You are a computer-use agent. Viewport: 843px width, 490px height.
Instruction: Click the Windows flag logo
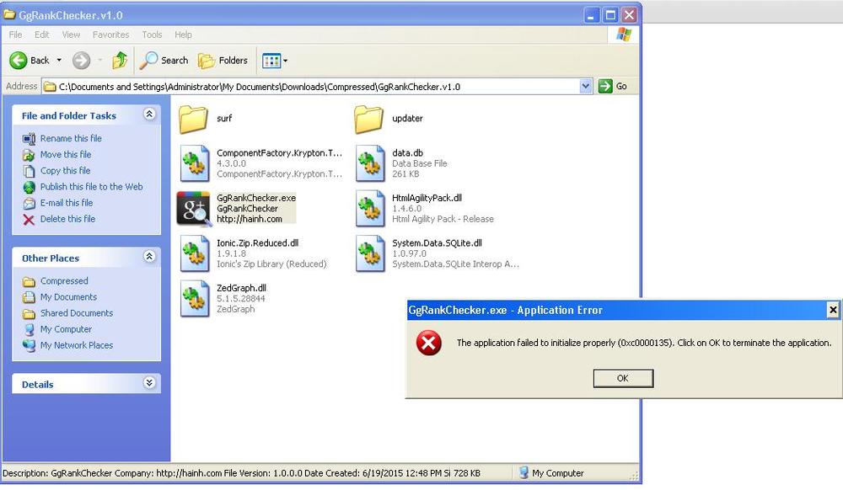[x=624, y=35]
